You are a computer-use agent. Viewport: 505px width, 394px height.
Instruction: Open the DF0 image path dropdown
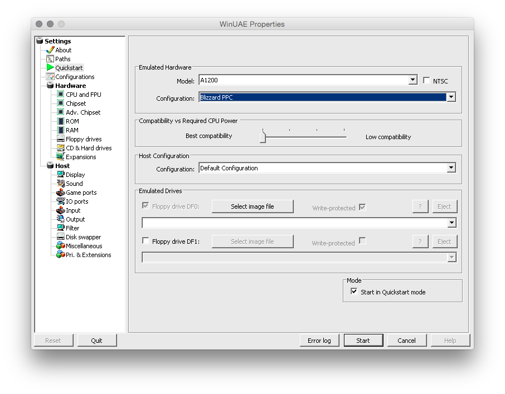pos(451,223)
